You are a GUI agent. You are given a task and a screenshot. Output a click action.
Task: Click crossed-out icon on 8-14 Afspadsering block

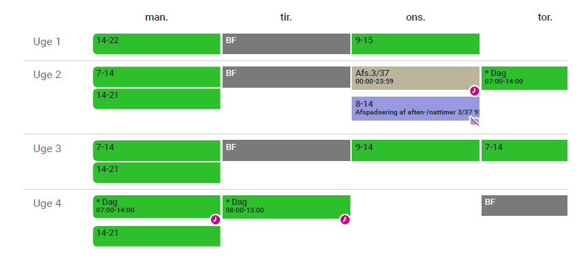coord(475,121)
